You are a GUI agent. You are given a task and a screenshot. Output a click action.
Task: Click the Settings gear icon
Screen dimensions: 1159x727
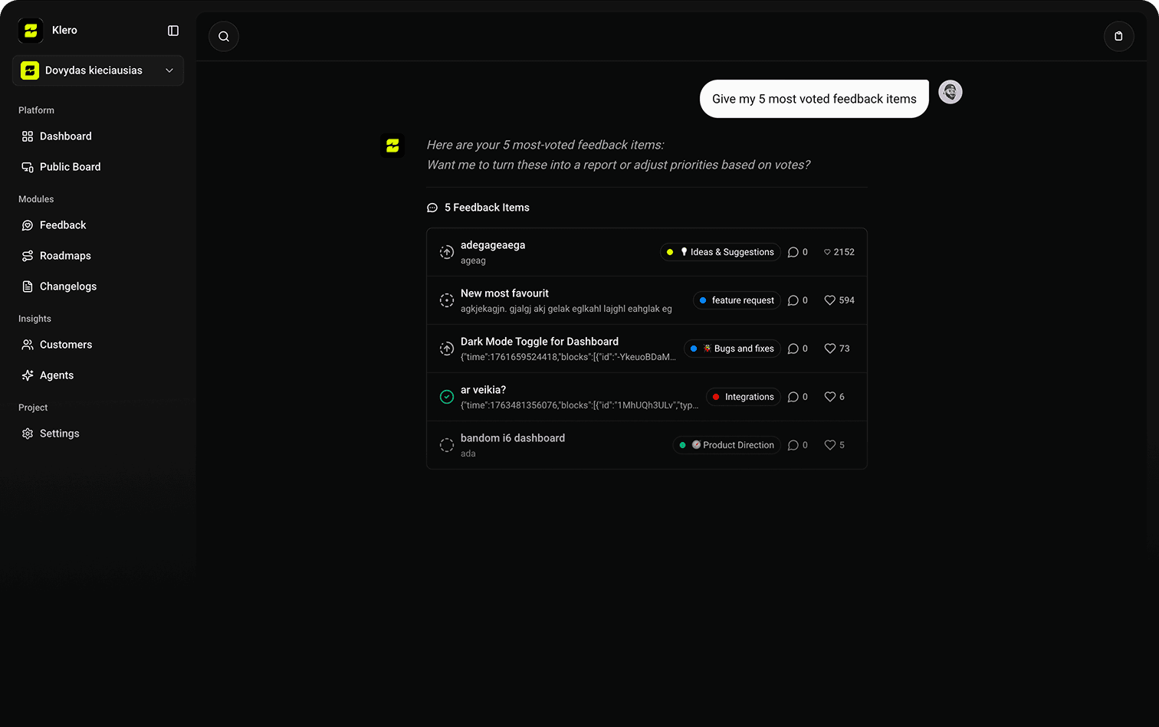(x=28, y=434)
